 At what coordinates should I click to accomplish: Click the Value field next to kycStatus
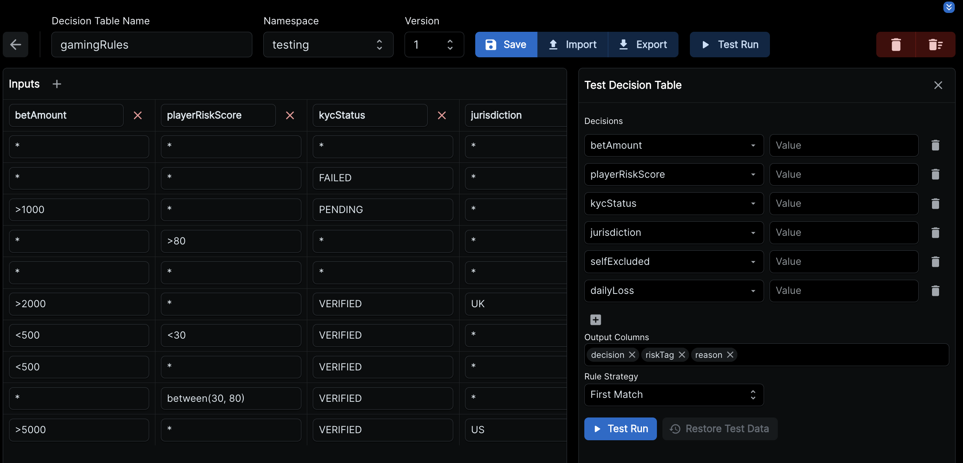pos(844,204)
